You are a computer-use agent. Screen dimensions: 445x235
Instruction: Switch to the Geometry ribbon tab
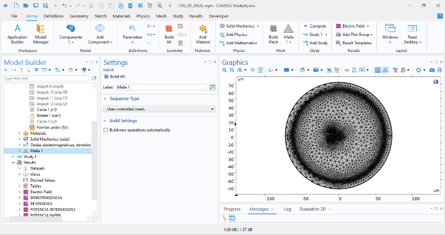(x=79, y=16)
